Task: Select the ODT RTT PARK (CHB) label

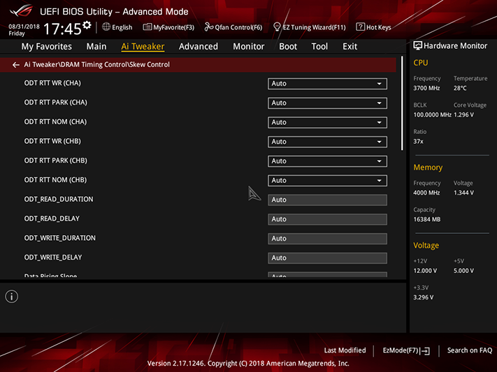Action: tap(55, 161)
